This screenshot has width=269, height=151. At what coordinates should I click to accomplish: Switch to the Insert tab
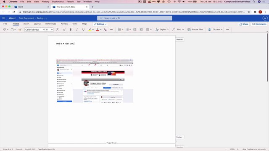26,24
